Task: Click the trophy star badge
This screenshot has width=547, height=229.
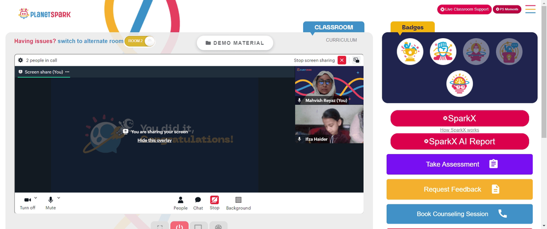Action: [x=410, y=51]
